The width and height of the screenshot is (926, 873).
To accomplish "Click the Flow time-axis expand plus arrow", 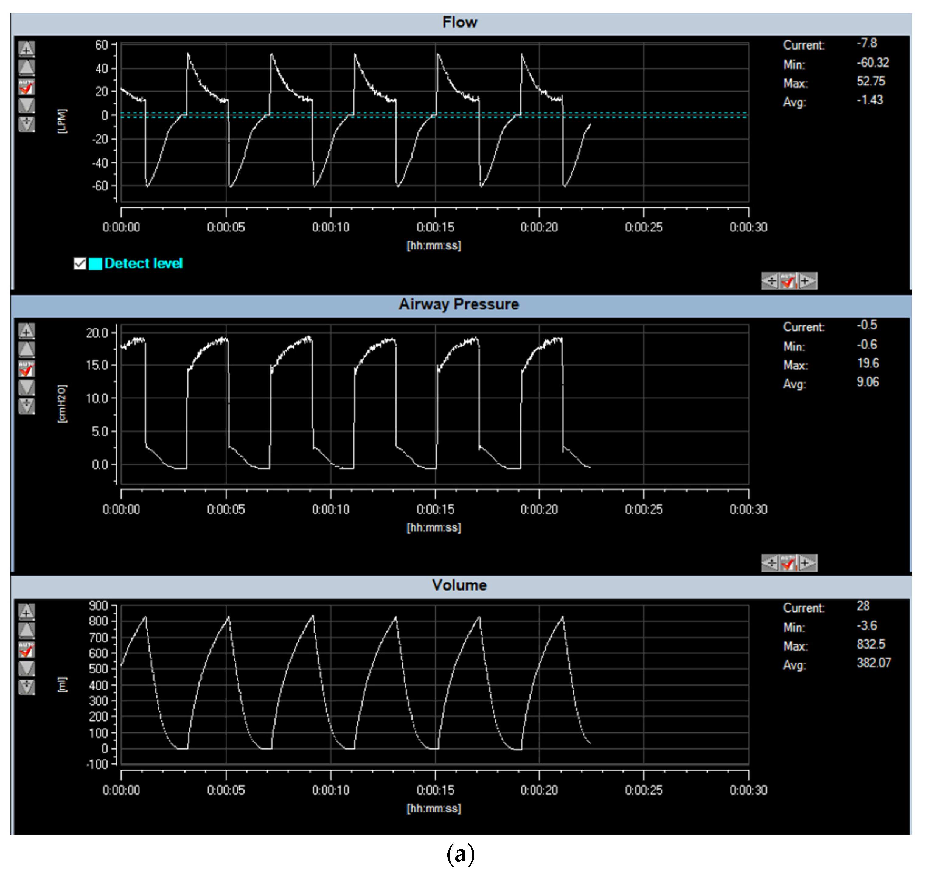I will pyautogui.click(x=808, y=281).
